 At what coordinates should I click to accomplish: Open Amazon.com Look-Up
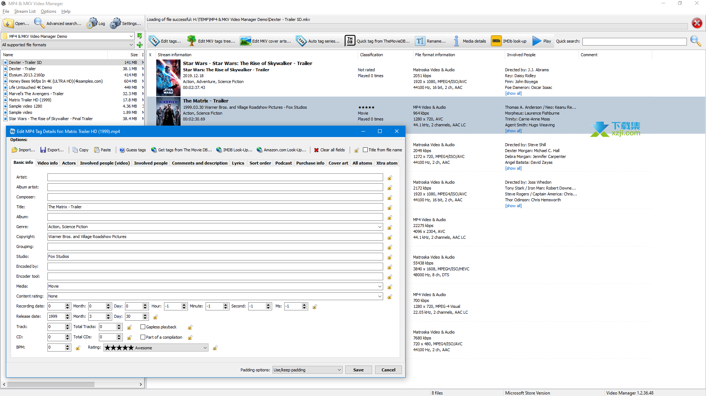pos(281,150)
